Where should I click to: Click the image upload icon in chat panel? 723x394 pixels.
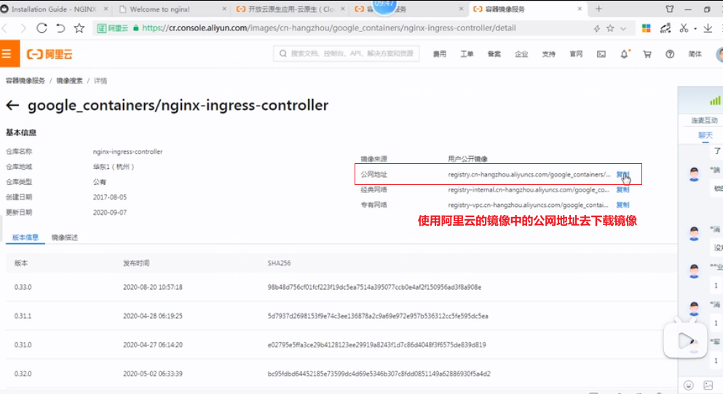708,385
